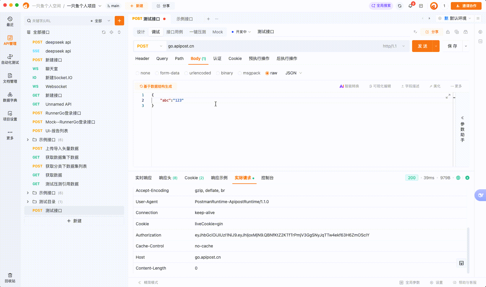Click the AI 智能转换 icon
This screenshot has height=287, width=486.
click(349, 86)
